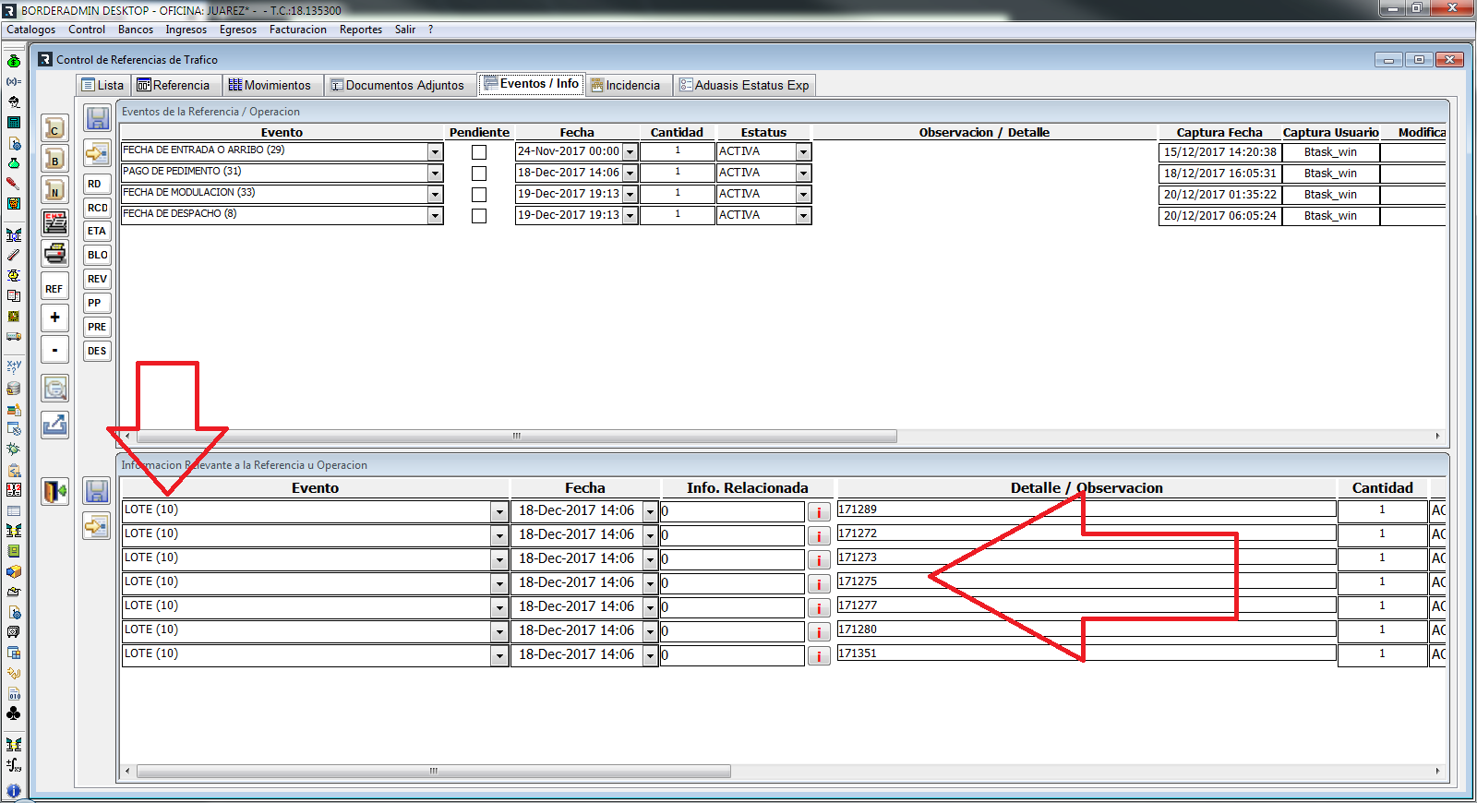Viewport: 1477px width, 803px height.
Task: Click lower import arrow icon in info panel
Action: coord(97,526)
